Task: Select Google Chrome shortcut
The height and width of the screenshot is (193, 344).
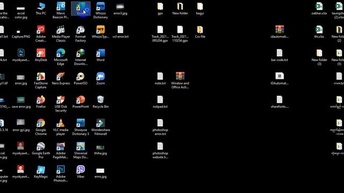Action: pos(41,127)
